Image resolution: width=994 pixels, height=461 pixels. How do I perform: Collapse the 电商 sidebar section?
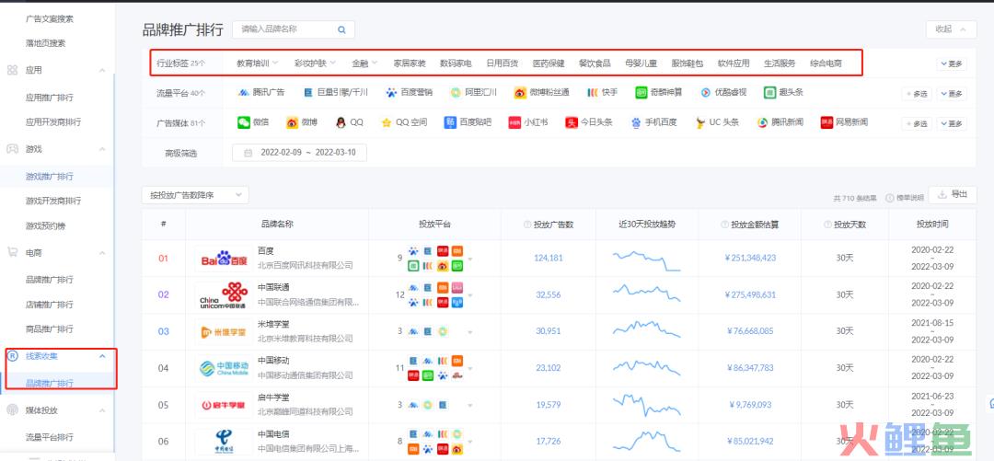(102, 252)
